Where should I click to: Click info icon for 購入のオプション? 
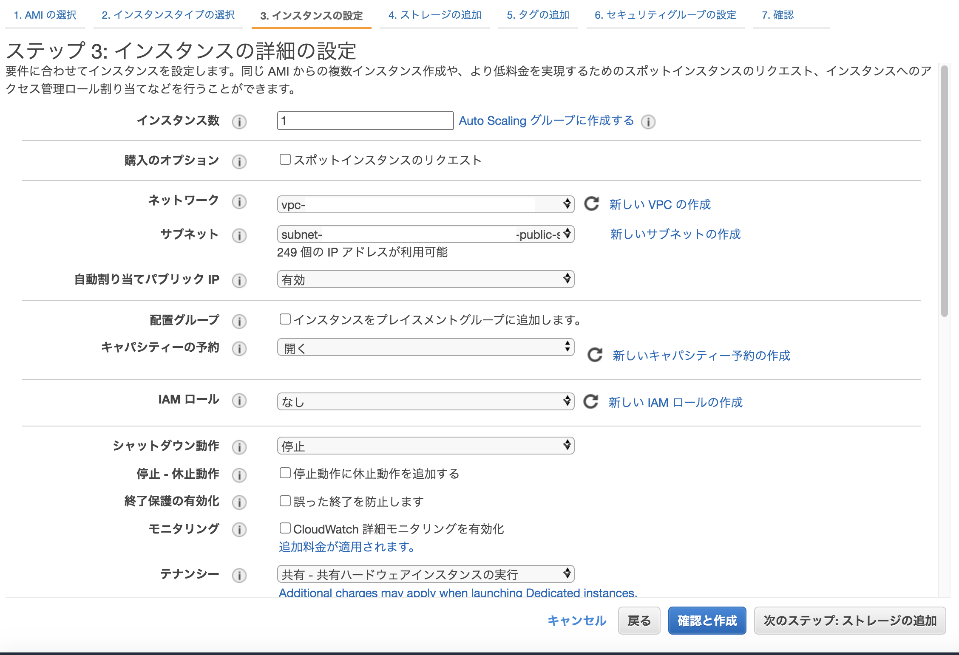click(x=239, y=162)
